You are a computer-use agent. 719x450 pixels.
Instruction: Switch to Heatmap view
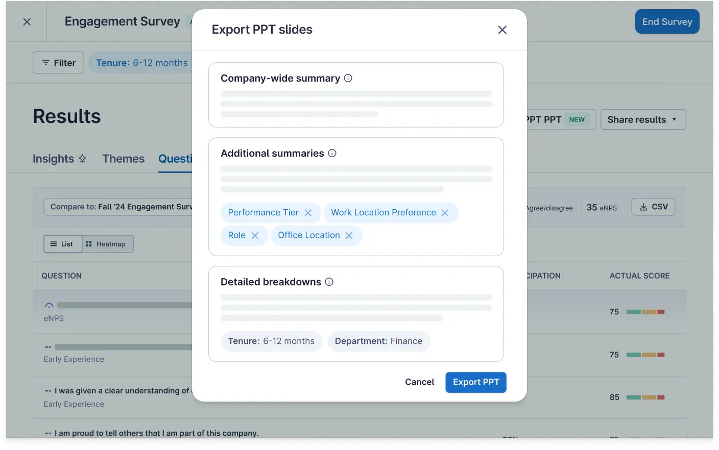pos(107,244)
